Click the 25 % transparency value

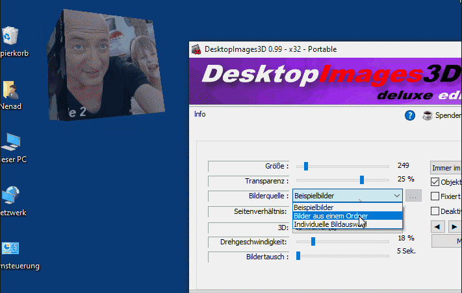[x=405, y=179]
